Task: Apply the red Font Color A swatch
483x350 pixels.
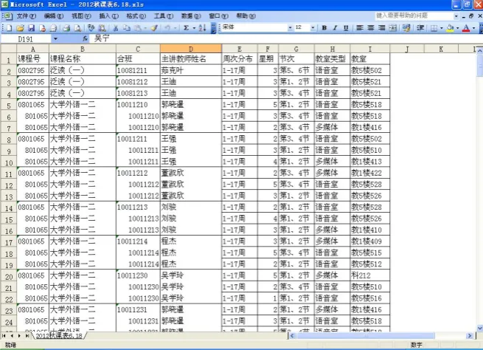Action: tap(466, 28)
